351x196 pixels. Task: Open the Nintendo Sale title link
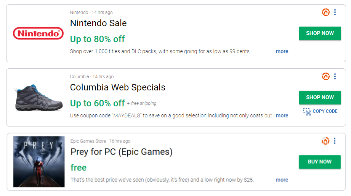coord(98,23)
